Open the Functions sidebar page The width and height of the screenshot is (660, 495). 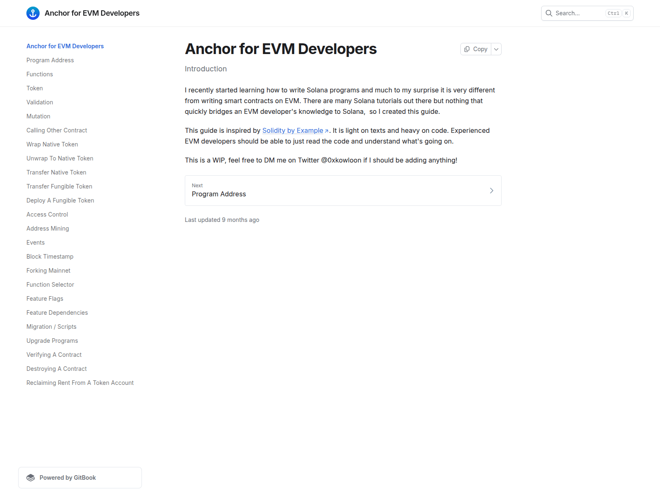click(x=40, y=74)
